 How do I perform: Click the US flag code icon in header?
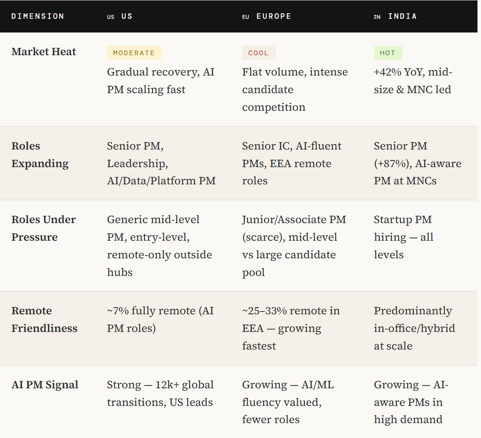tap(111, 17)
